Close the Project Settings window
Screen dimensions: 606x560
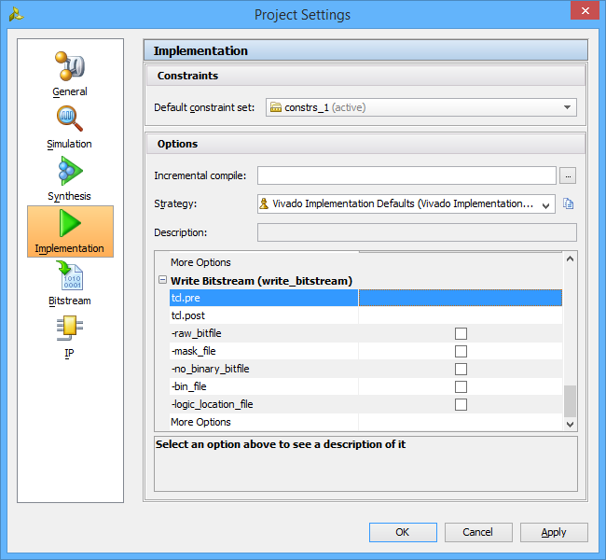pos(585,10)
